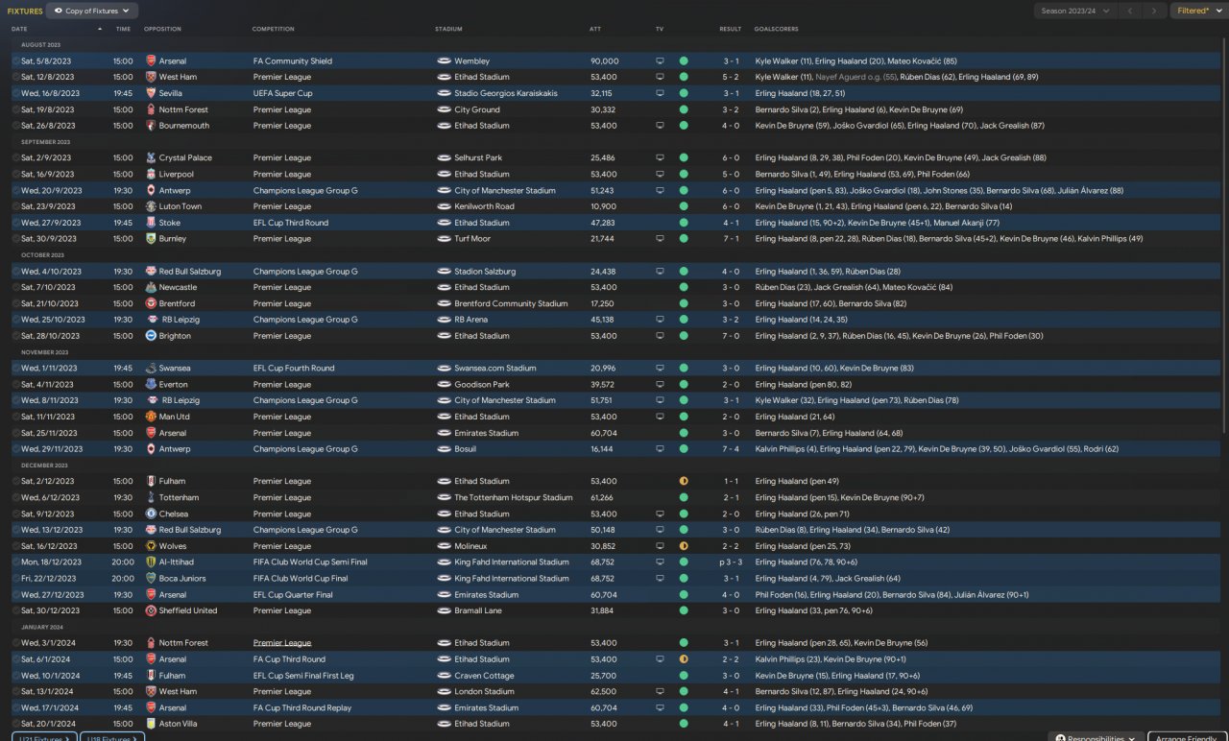Click the West Ham badge on the 12/8/2023 fixture
This screenshot has width=1229, height=741.
pyautogui.click(x=151, y=77)
